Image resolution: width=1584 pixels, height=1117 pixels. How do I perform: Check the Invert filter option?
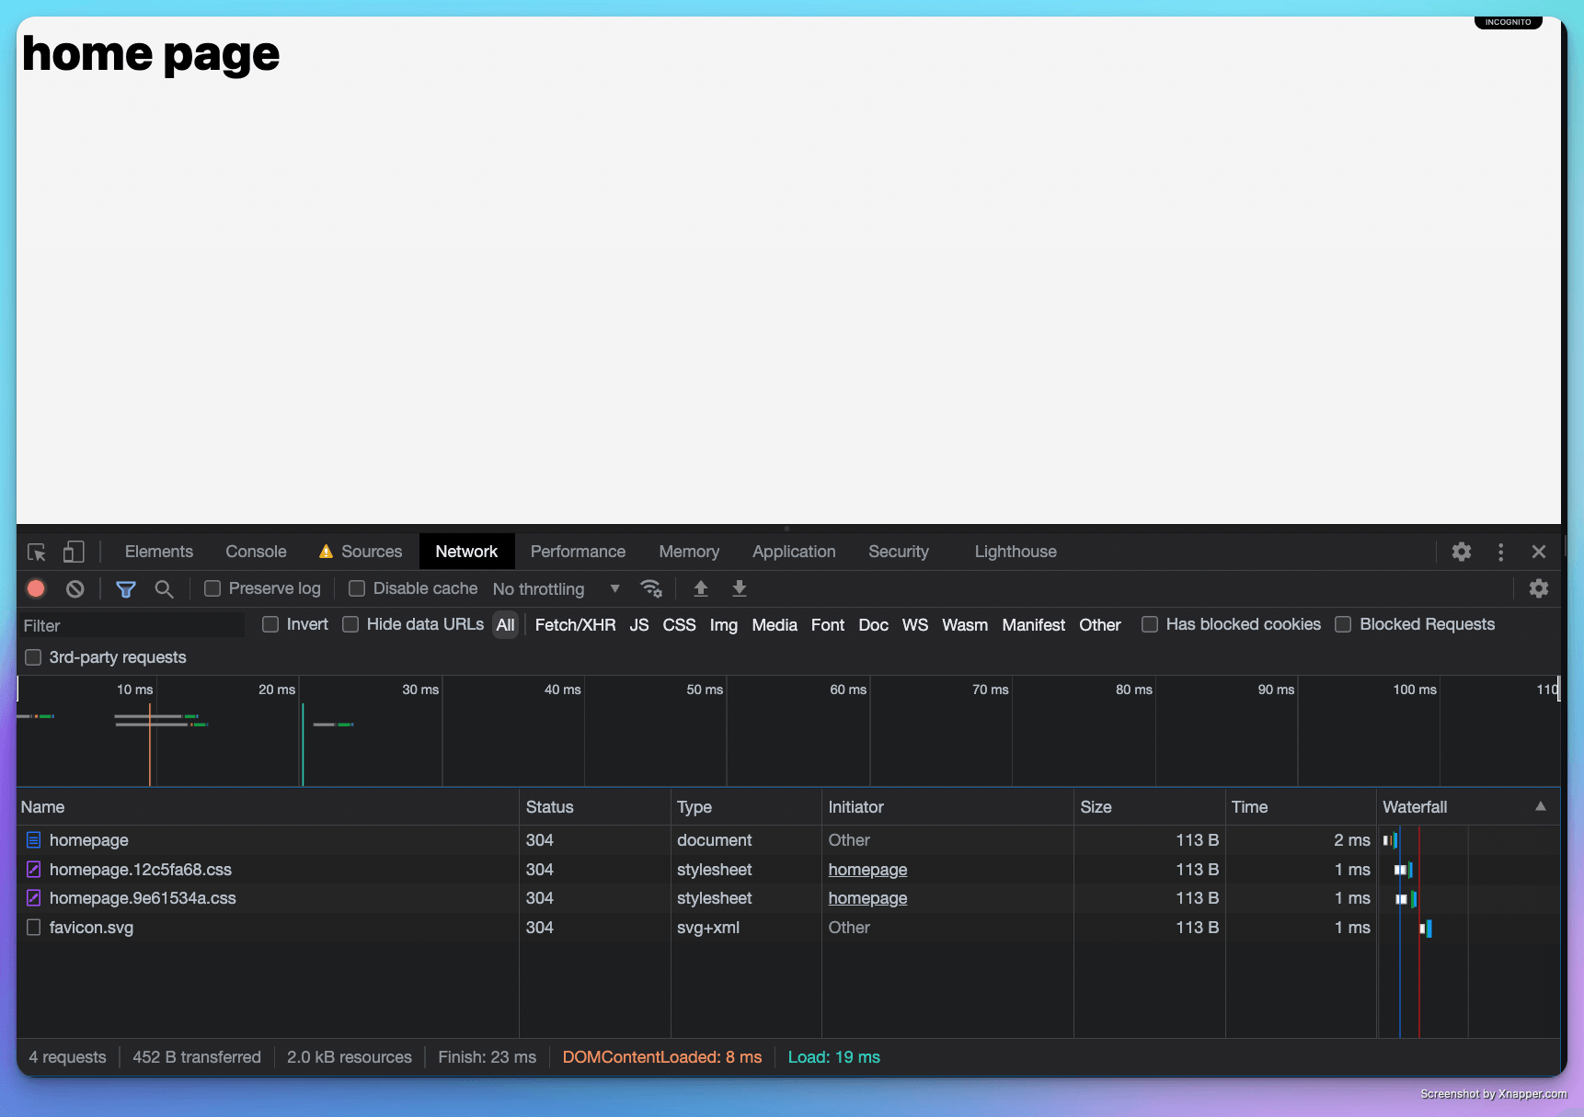click(270, 624)
